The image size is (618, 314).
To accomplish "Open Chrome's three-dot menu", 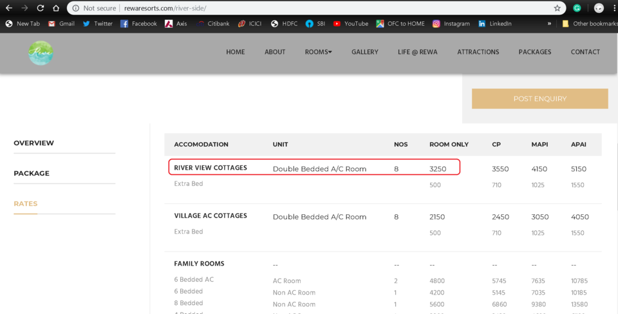I will (614, 8).
